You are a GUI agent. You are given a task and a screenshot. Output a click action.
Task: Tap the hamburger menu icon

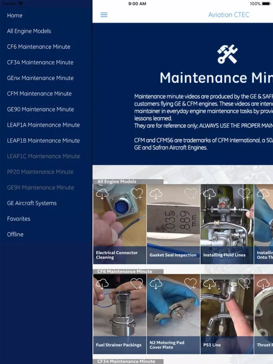click(x=104, y=15)
